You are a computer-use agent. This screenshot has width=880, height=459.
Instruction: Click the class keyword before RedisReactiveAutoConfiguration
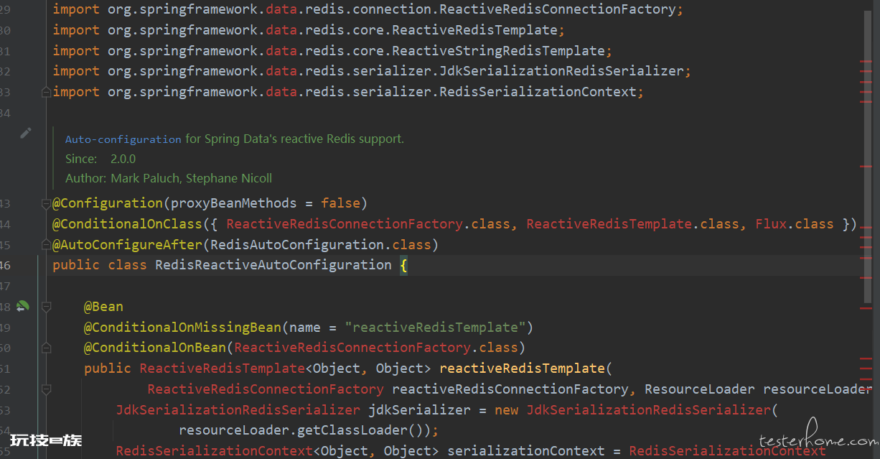(x=128, y=265)
